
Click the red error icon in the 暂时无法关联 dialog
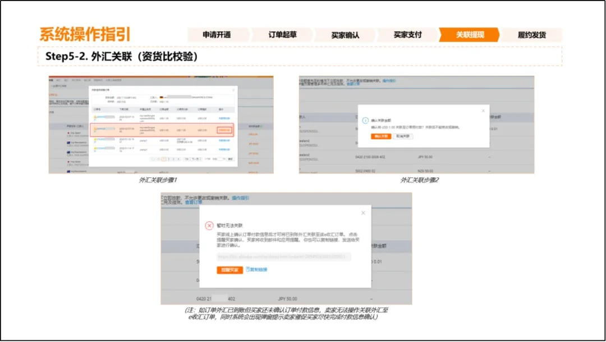coord(209,225)
